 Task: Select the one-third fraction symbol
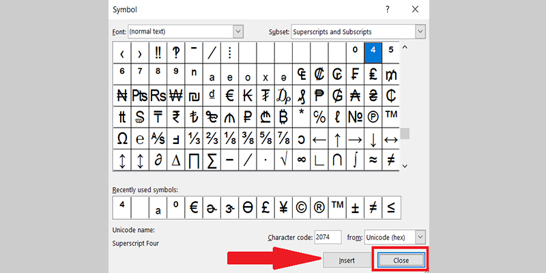[x=194, y=139]
